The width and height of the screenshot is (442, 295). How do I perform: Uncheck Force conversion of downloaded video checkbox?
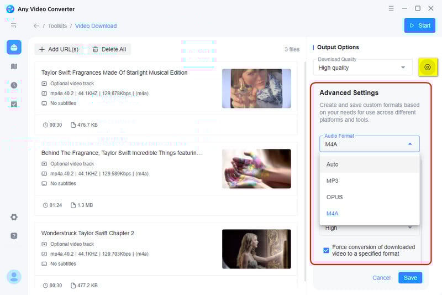pyautogui.click(x=326, y=250)
